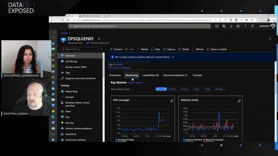Focus the Search resources, services, and docs box
278x156 pixels.
point(139,26)
